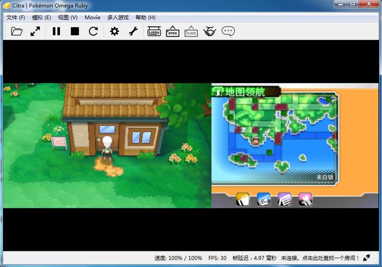The image size is (382, 267).
Task: Close the Citra window
Action: [x=369, y=4]
